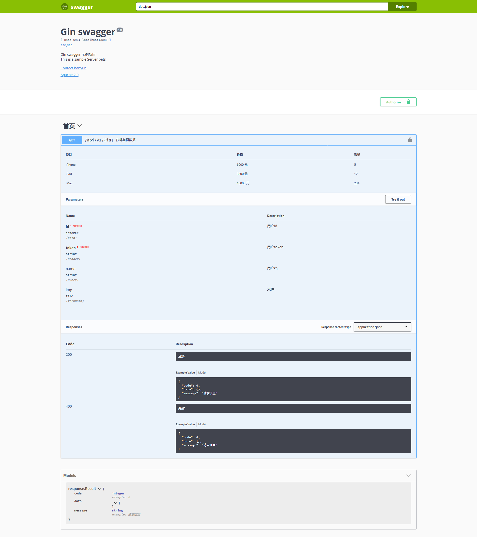Image resolution: width=477 pixels, height=537 pixels.
Task: Click the name parameter name
Action: click(70, 269)
